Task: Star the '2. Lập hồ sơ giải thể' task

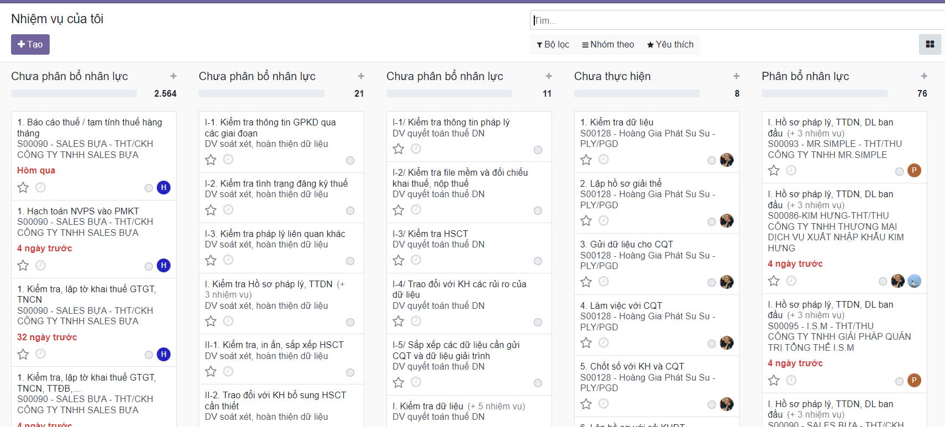Action: point(586,221)
